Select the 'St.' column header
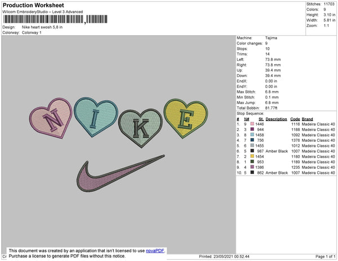Screen dimensions: 338x261 (x=261, y=119)
